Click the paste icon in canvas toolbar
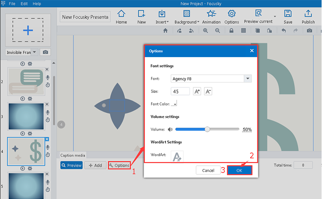 [x=270, y=31]
